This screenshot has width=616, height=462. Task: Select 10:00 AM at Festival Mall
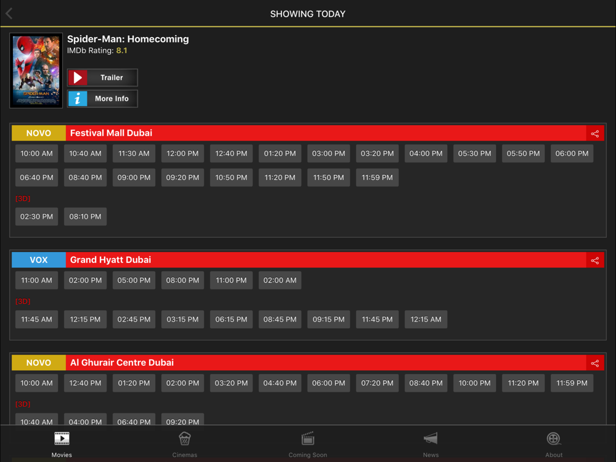click(x=36, y=153)
